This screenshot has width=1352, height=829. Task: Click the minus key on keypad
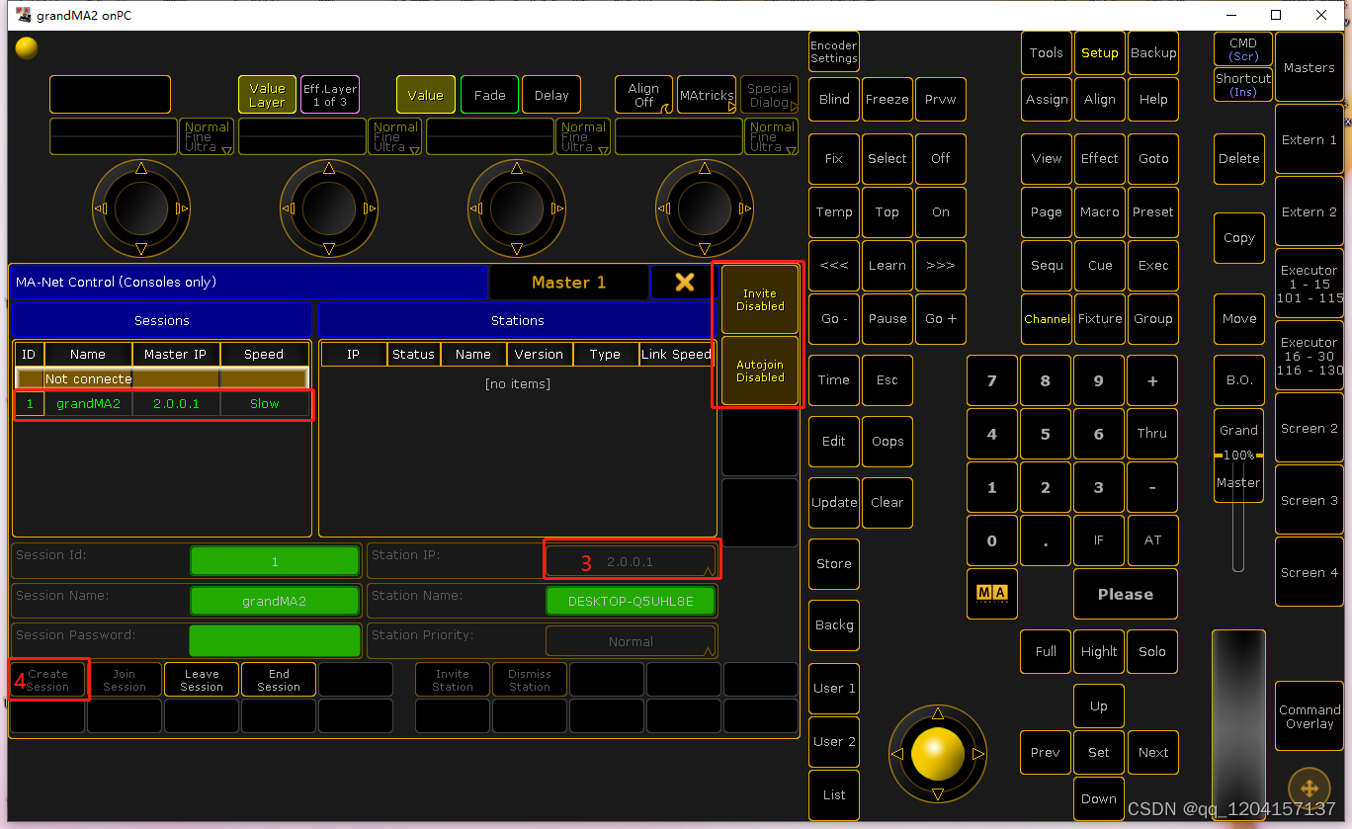(x=1152, y=487)
